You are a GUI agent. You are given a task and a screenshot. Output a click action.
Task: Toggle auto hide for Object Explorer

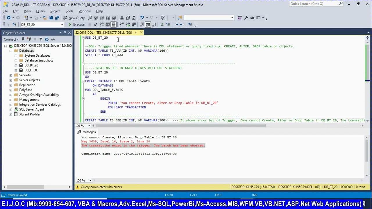click(x=65, y=33)
